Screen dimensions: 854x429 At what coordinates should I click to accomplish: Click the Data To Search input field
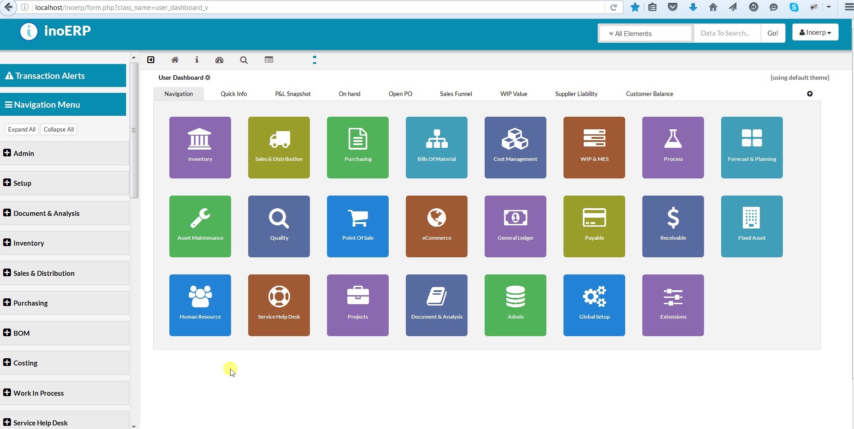(727, 33)
